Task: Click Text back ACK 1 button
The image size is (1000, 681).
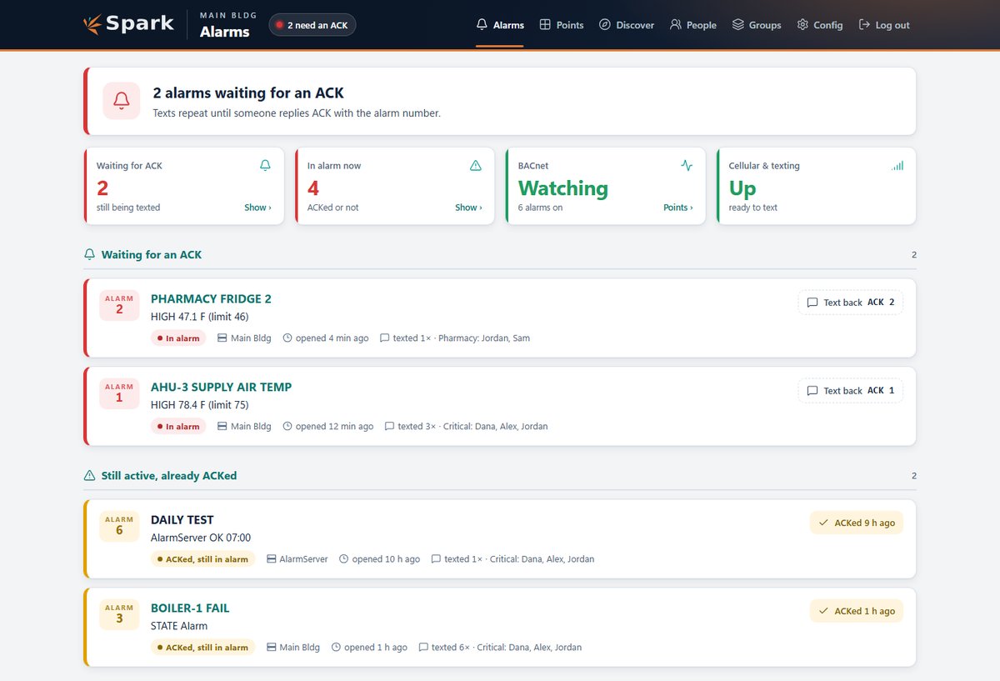Action: pos(851,391)
